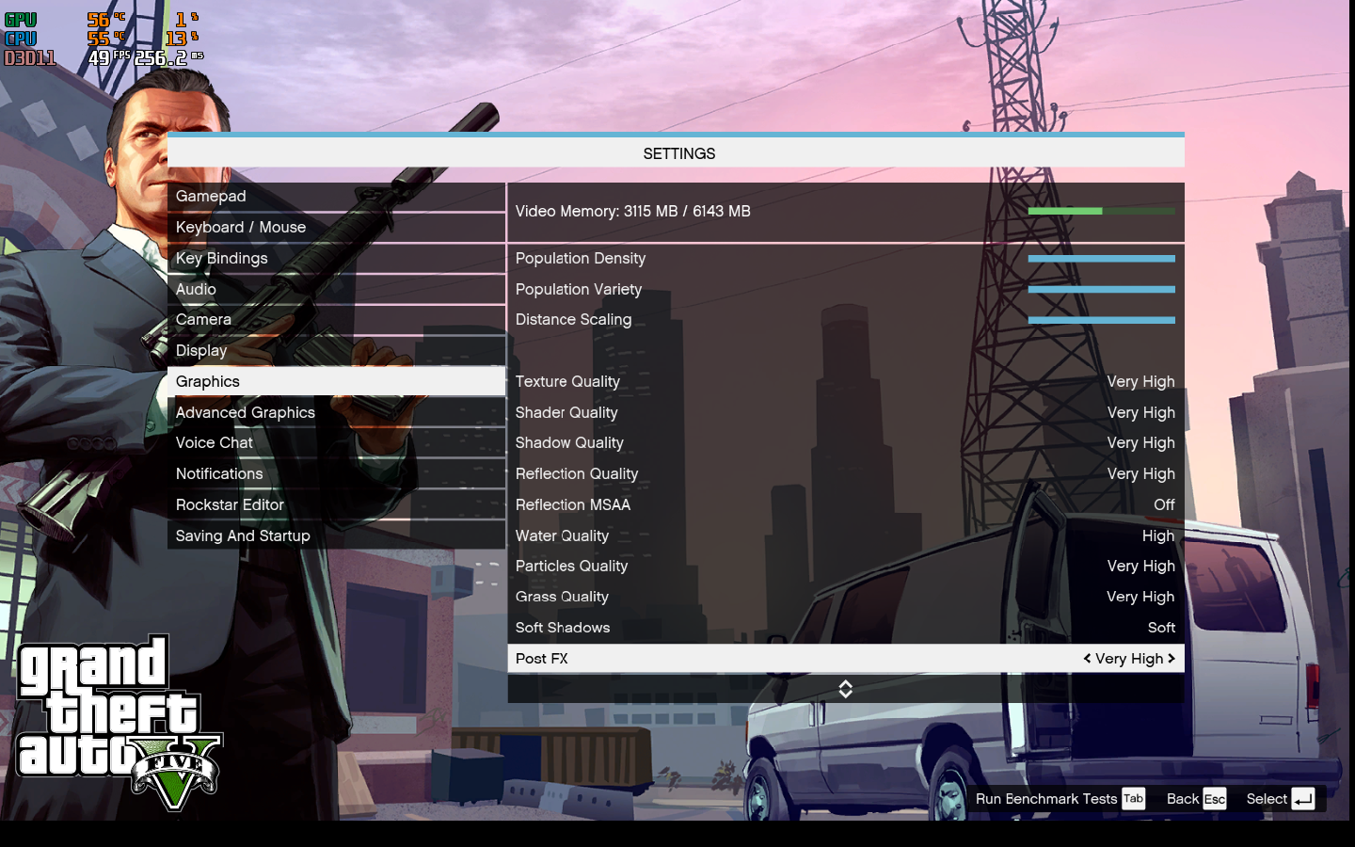
Task: Select the Reflection Quality setting row
Action: pos(846,473)
